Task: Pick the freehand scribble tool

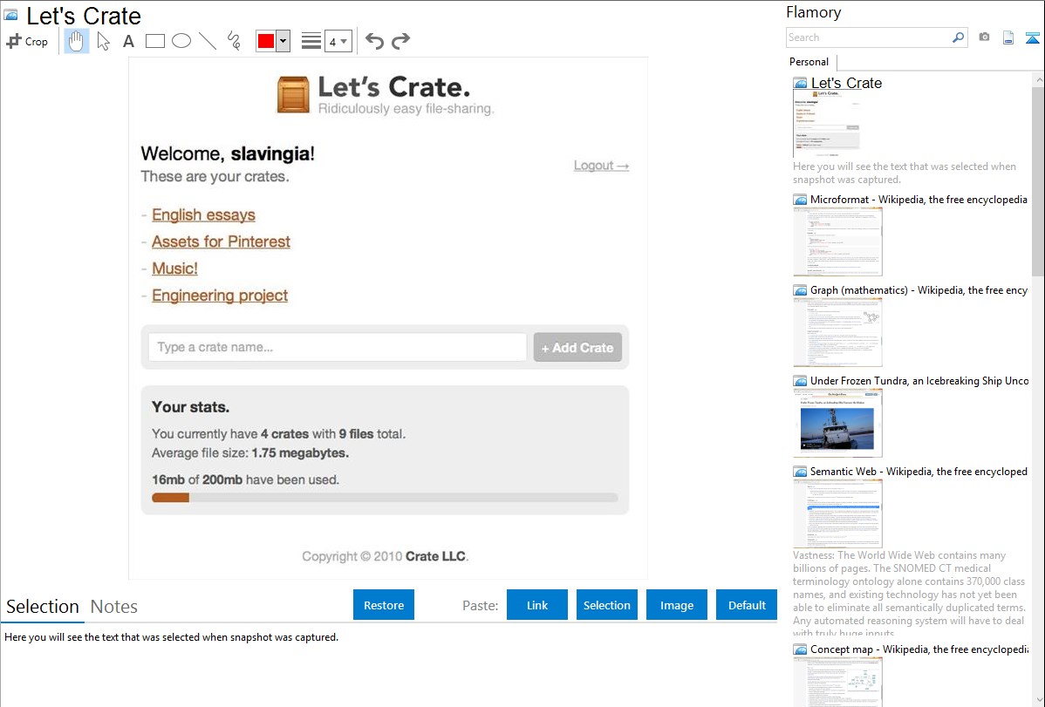Action: pos(234,41)
